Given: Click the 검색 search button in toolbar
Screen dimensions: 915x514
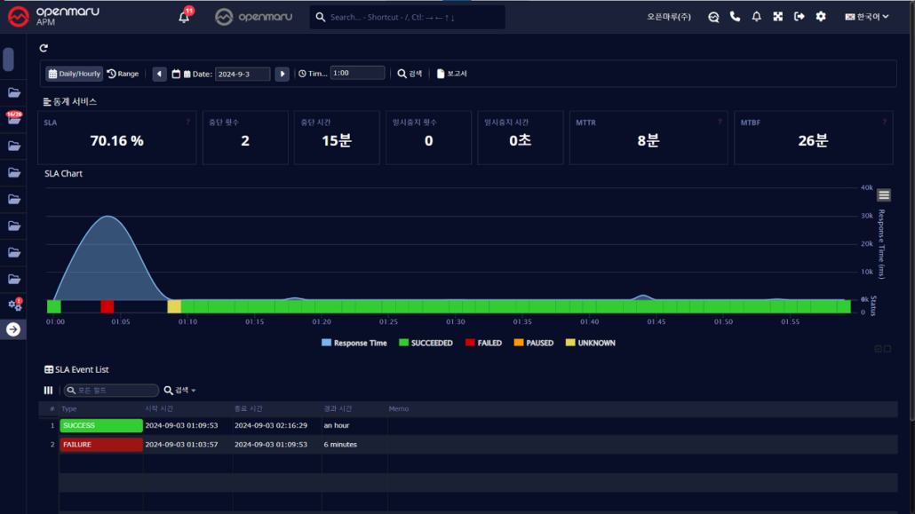Looking at the screenshot, I should coord(410,74).
